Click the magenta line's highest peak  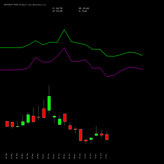64,48
